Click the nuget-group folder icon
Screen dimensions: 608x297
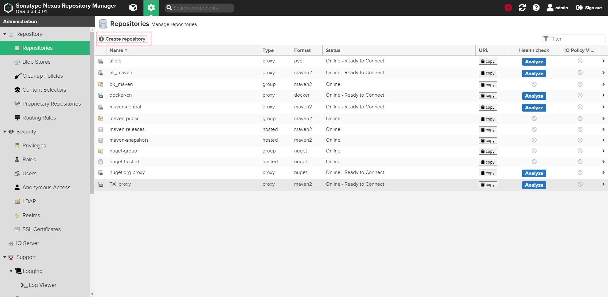(101, 151)
